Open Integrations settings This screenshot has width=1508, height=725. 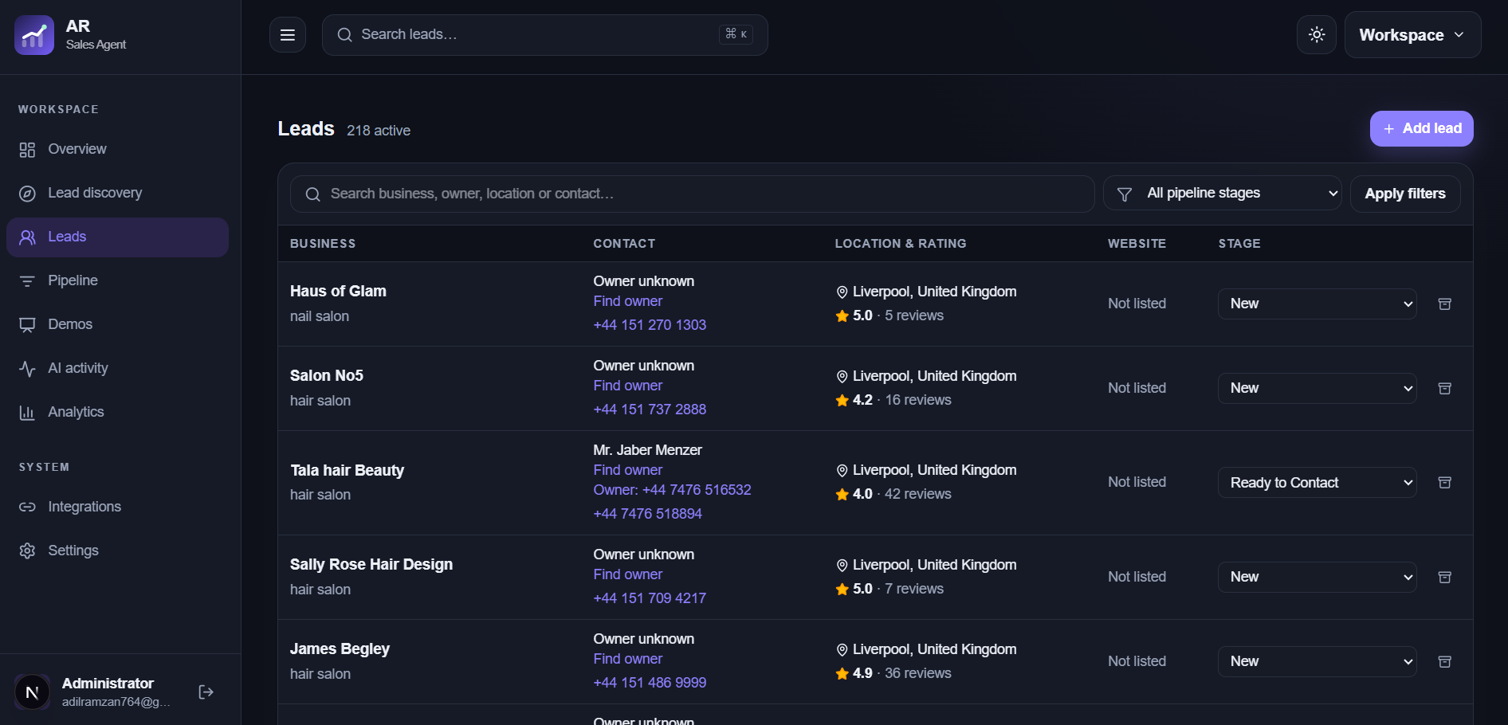(117, 507)
